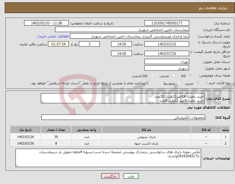235x184 pixels.
Task: Click the باتری لیتیومی item name cell
Action: pyautogui.click(x=146, y=137)
